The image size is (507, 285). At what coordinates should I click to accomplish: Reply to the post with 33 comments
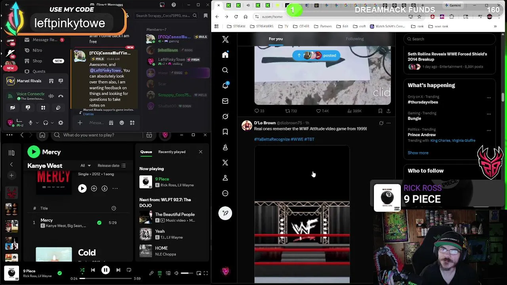(259, 111)
